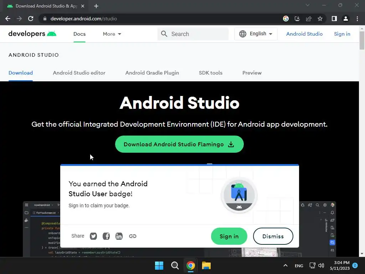Share the badge on LinkedIn
The width and height of the screenshot is (365, 274).
pyautogui.click(x=119, y=236)
